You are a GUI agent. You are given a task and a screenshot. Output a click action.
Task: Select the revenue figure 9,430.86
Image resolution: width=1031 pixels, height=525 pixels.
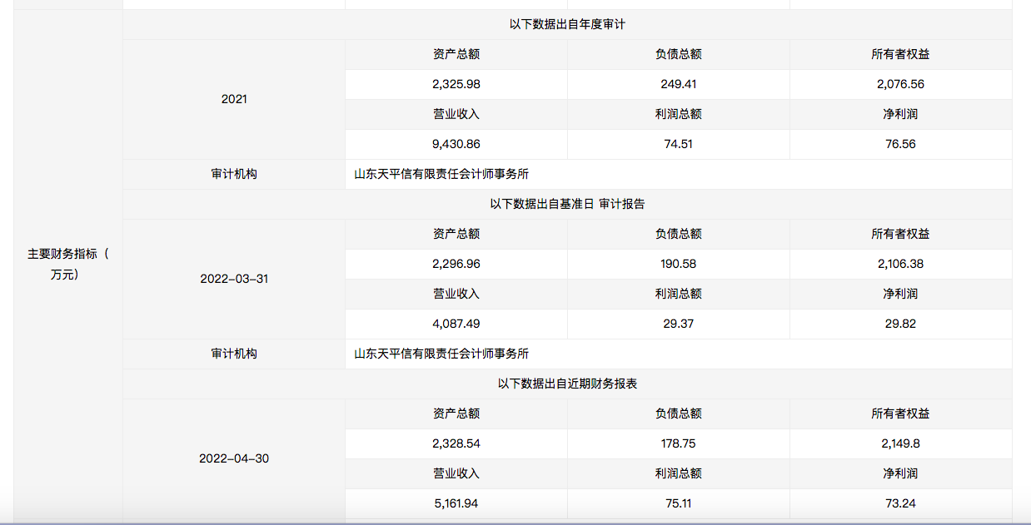click(x=456, y=144)
